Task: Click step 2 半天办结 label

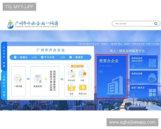Action: point(48,57)
